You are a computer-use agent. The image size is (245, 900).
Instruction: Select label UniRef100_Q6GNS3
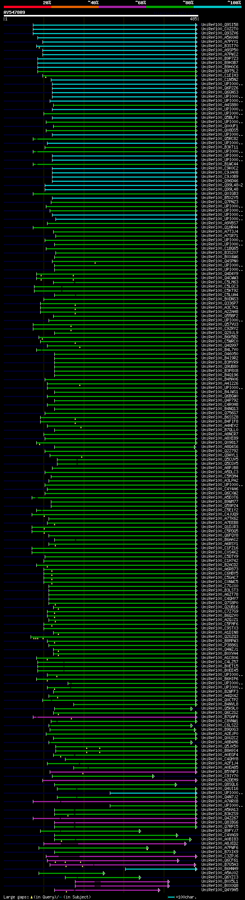click(x=220, y=92)
